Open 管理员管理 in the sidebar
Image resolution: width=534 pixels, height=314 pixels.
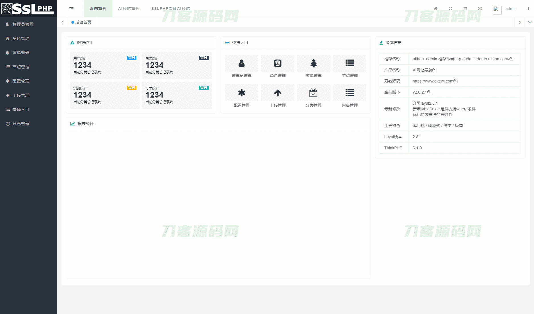tap(23, 24)
